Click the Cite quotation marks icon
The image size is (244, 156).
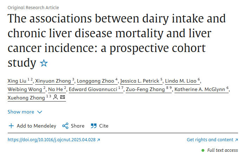coord(94,126)
